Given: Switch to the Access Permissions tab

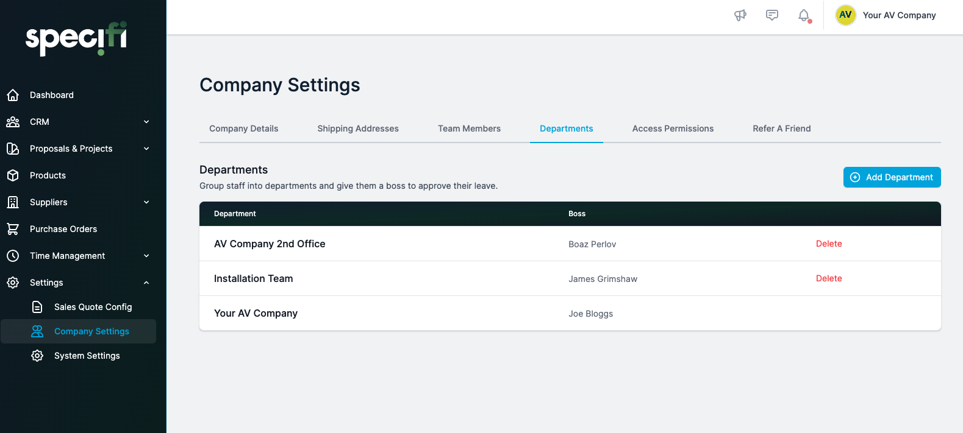Looking at the screenshot, I should pyautogui.click(x=673, y=128).
